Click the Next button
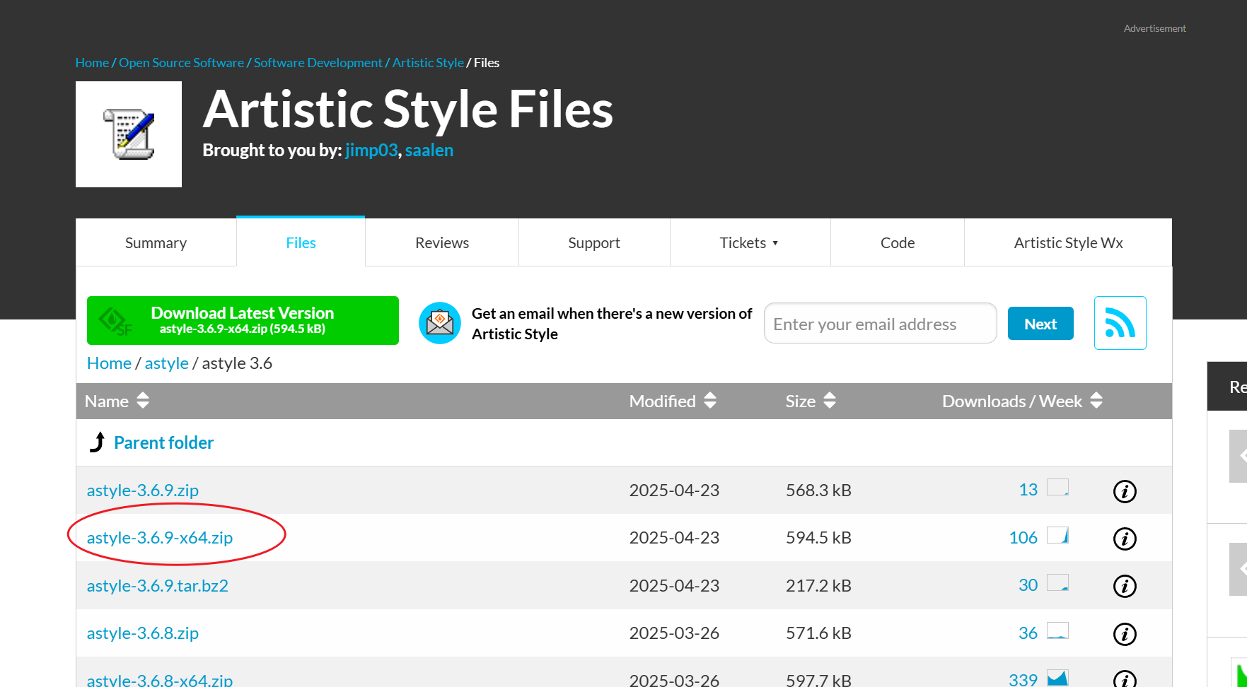The image size is (1247, 687). 1040,323
